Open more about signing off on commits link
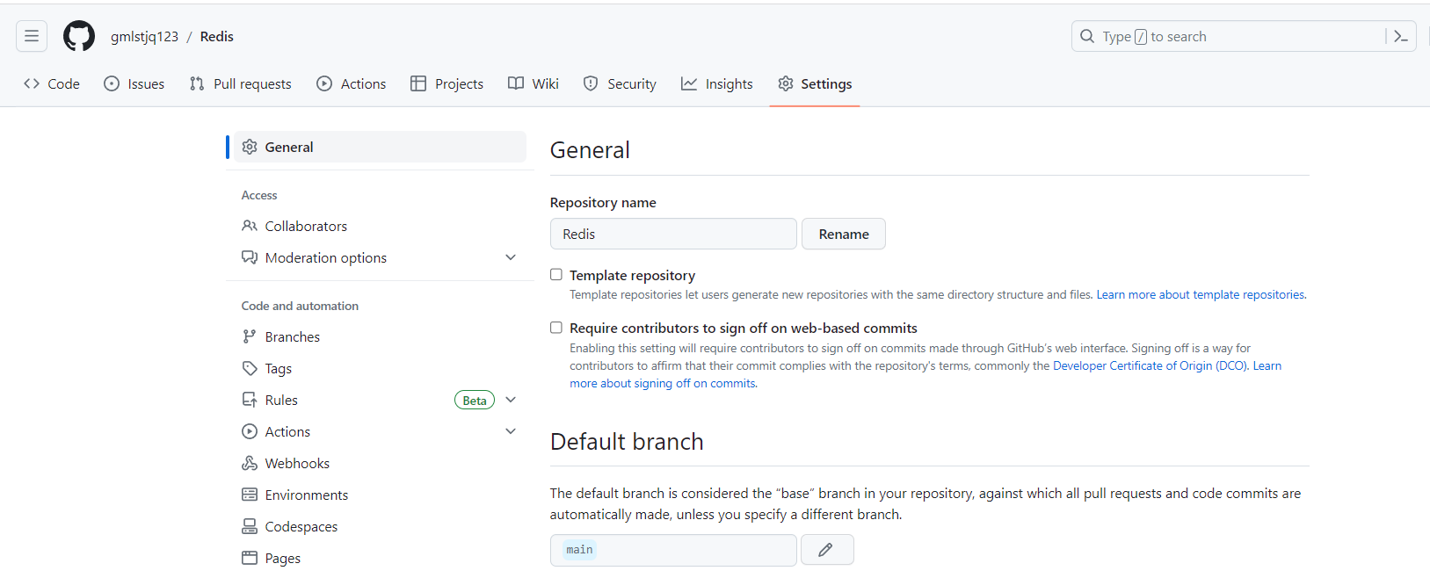Image resolution: width=1430 pixels, height=578 pixels. pyautogui.click(x=663, y=383)
